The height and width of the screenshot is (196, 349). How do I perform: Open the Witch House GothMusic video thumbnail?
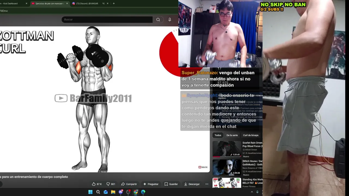pos(227,167)
